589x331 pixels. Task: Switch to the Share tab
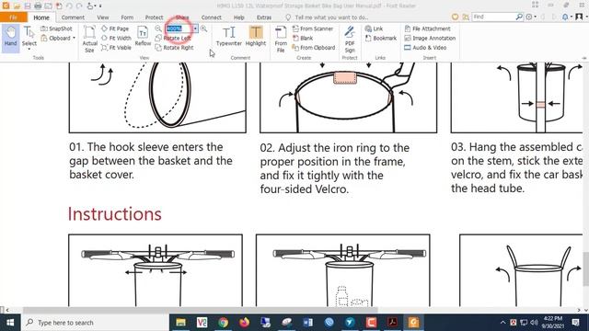182,17
